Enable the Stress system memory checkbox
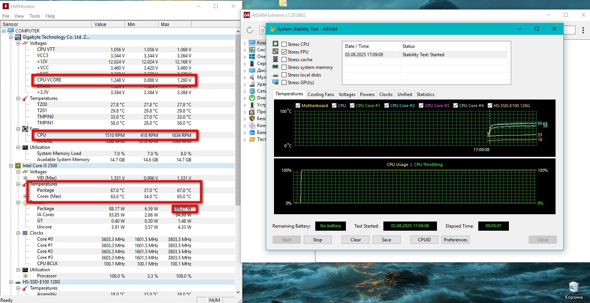Image resolution: width=590 pixels, height=303 pixels. click(x=284, y=67)
